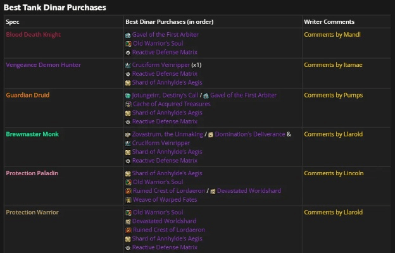Viewport: 395px width, 253px height.
Task: Click the Domination's Deliverance item icon
Action: [x=211, y=135]
